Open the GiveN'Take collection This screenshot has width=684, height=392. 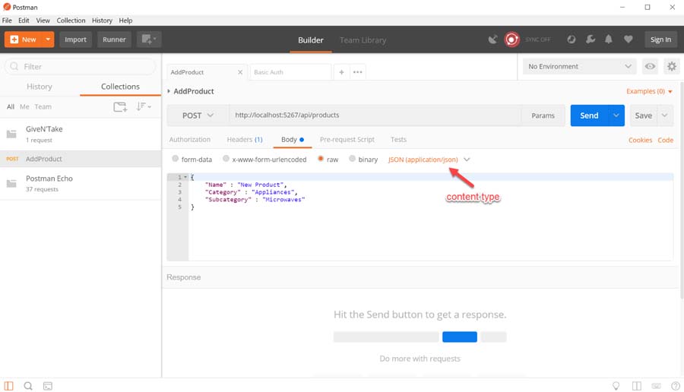click(x=44, y=129)
